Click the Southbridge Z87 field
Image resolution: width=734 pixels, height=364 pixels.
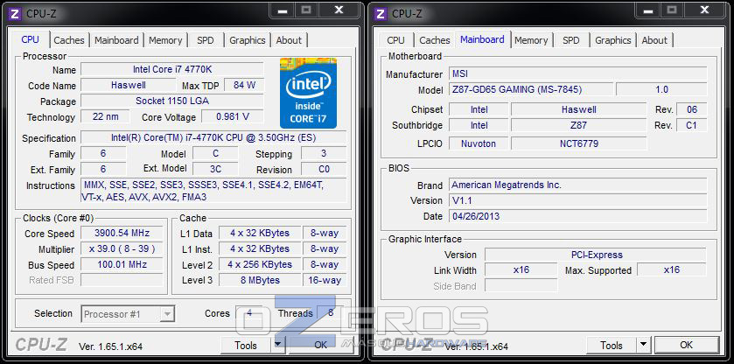pos(578,125)
